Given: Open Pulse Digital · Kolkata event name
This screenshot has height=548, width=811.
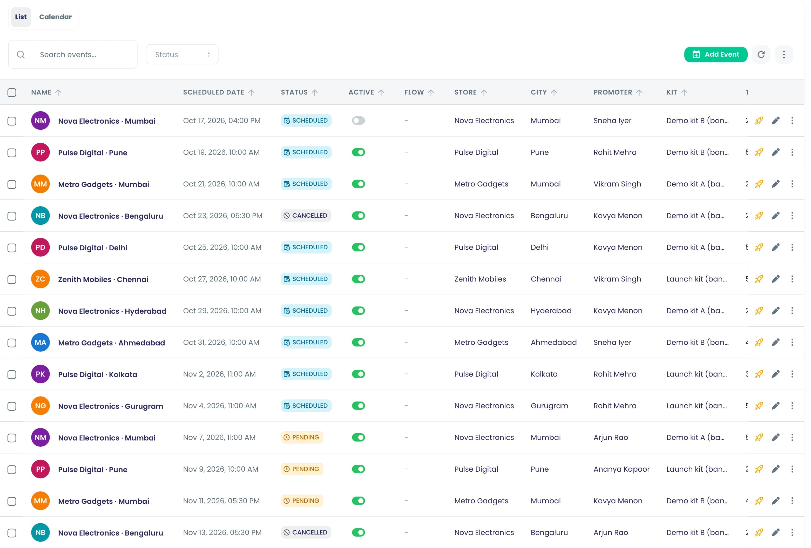Looking at the screenshot, I should pos(97,375).
